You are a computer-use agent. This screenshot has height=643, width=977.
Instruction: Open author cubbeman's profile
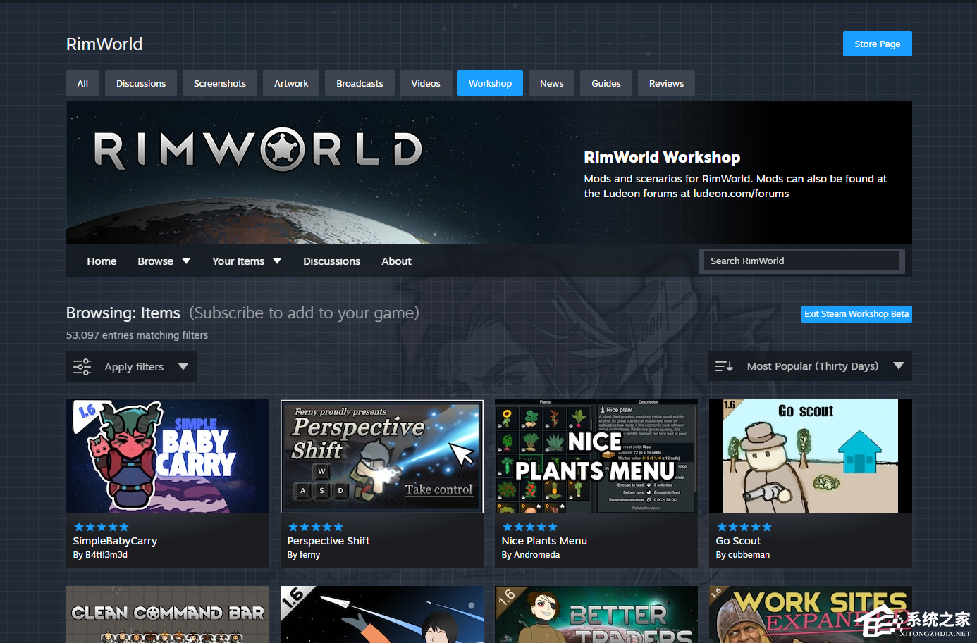click(749, 555)
